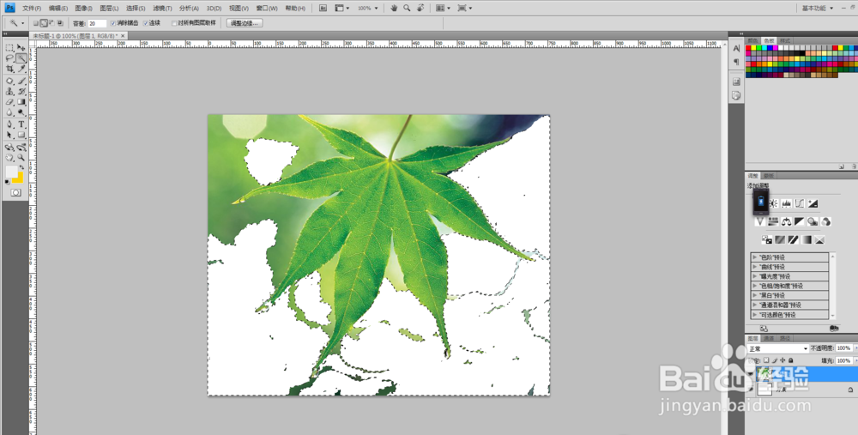Swap foreground and background colors
This screenshot has width=858, height=435.
22,167
